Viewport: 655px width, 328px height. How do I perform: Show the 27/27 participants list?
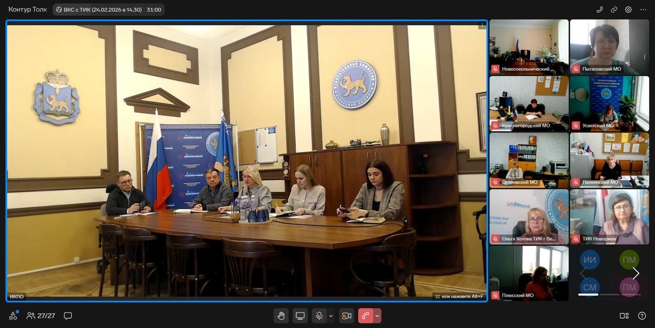tap(41, 316)
